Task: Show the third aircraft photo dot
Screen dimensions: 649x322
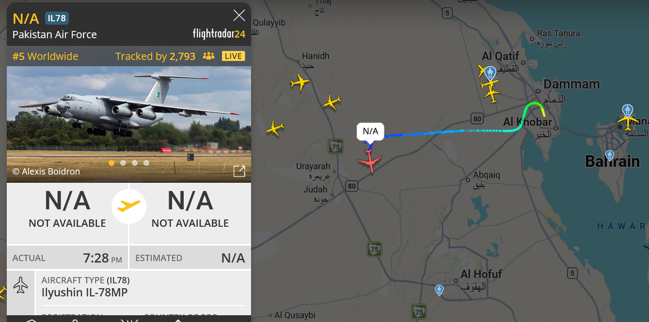Action: pyautogui.click(x=135, y=163)
